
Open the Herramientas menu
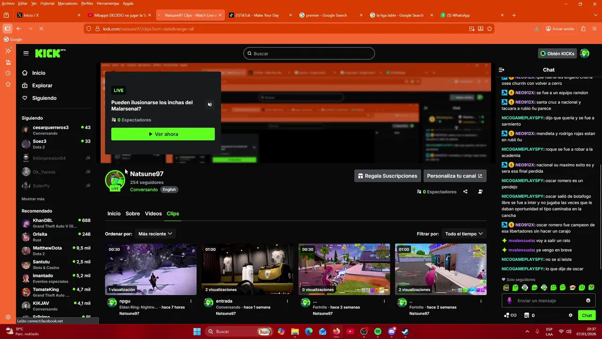click(108, 3)
